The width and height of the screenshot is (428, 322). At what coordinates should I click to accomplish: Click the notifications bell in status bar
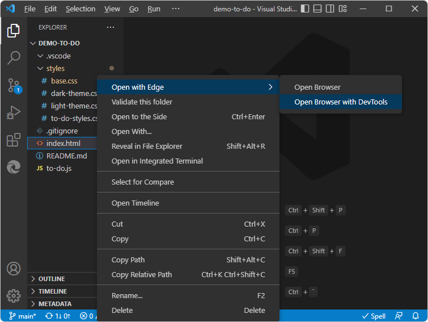tap(416, 316)
